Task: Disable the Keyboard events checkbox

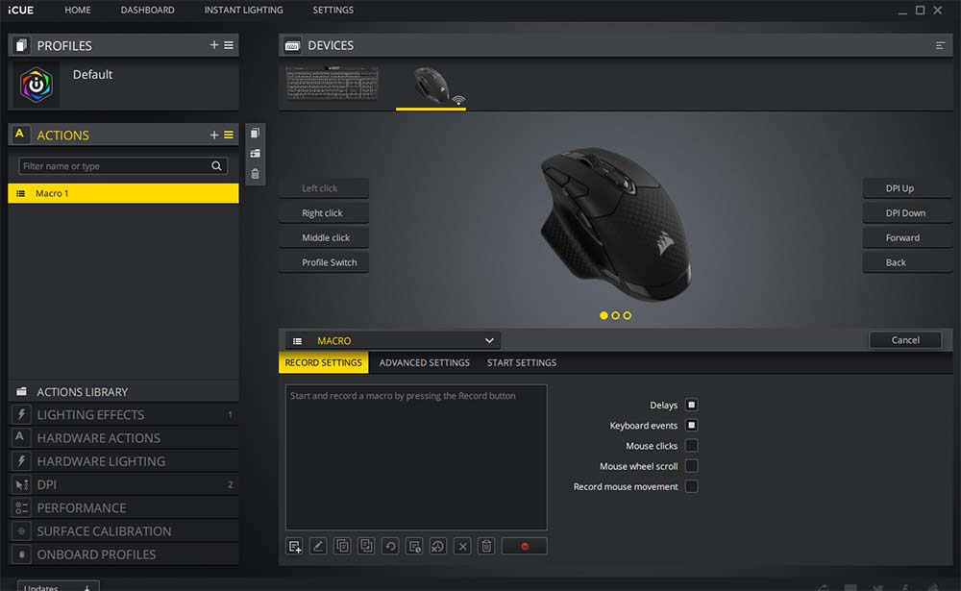Action: (691, 426)
